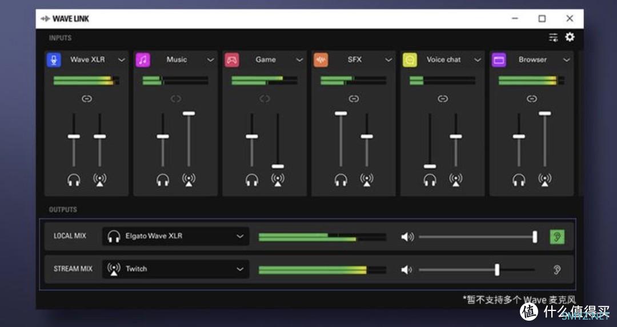Click the Game stream volume fader

coord(278,140)
